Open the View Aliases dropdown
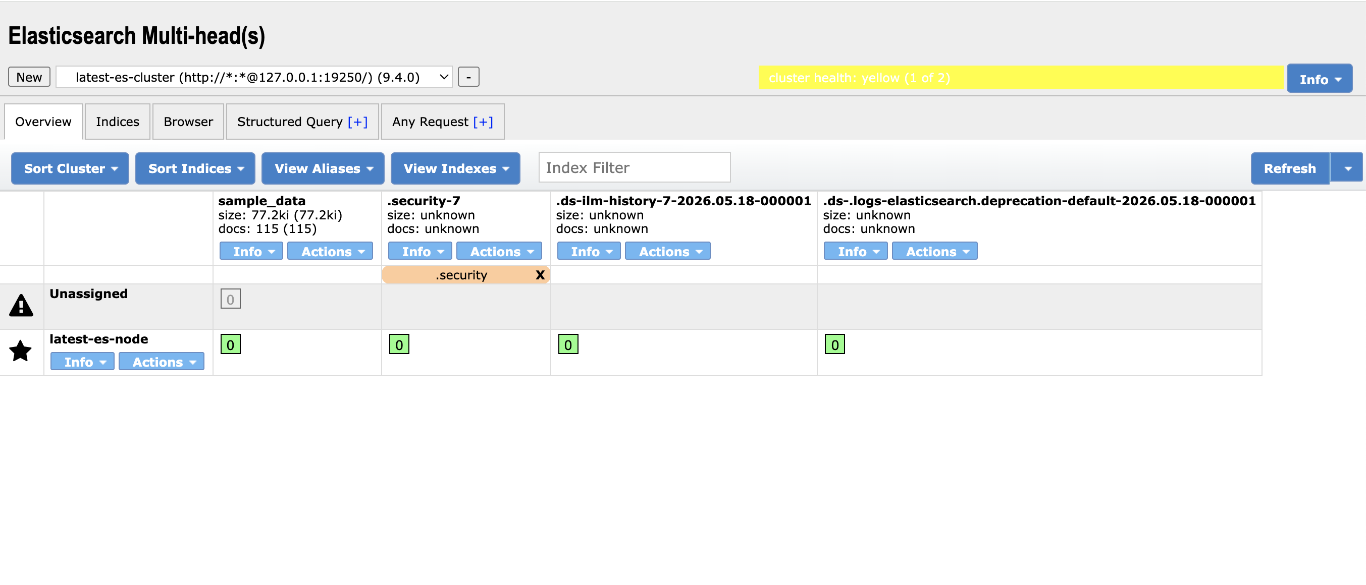The width and height of the screenshot is (1366, 585). (323, 168)
